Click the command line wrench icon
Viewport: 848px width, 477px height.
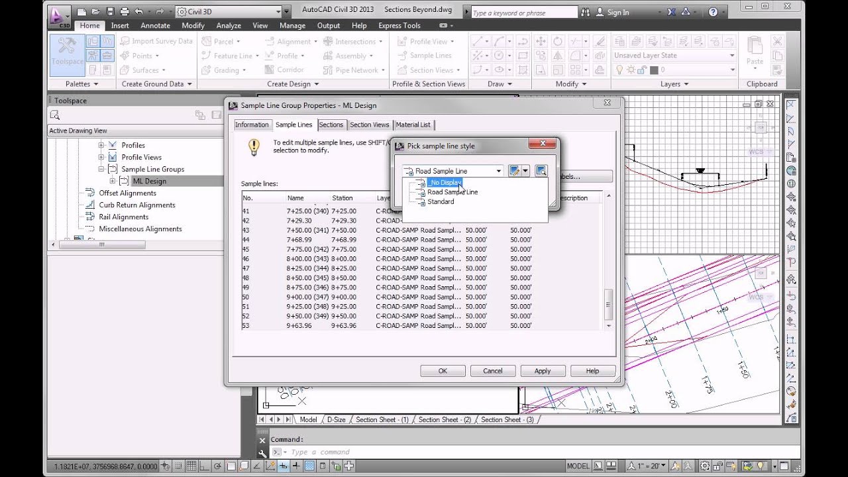pyautogui.click(x=262, y=452)
